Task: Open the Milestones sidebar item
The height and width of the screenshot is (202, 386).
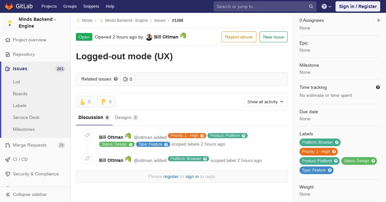Action: (x=24, y=130)
